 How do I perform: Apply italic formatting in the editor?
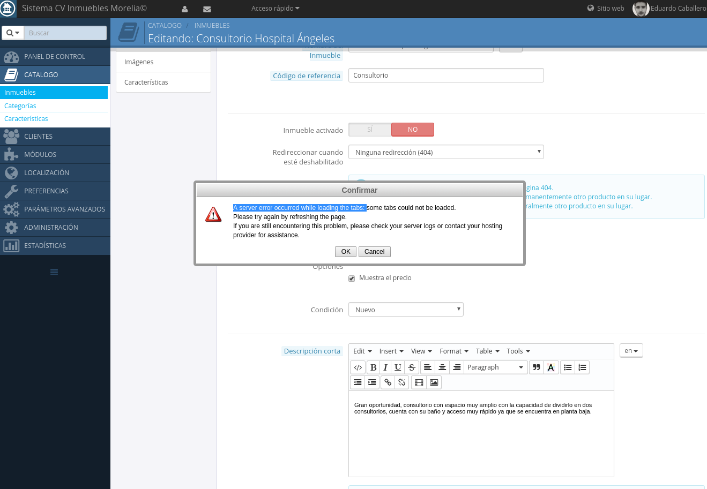(x=385, y=367)
